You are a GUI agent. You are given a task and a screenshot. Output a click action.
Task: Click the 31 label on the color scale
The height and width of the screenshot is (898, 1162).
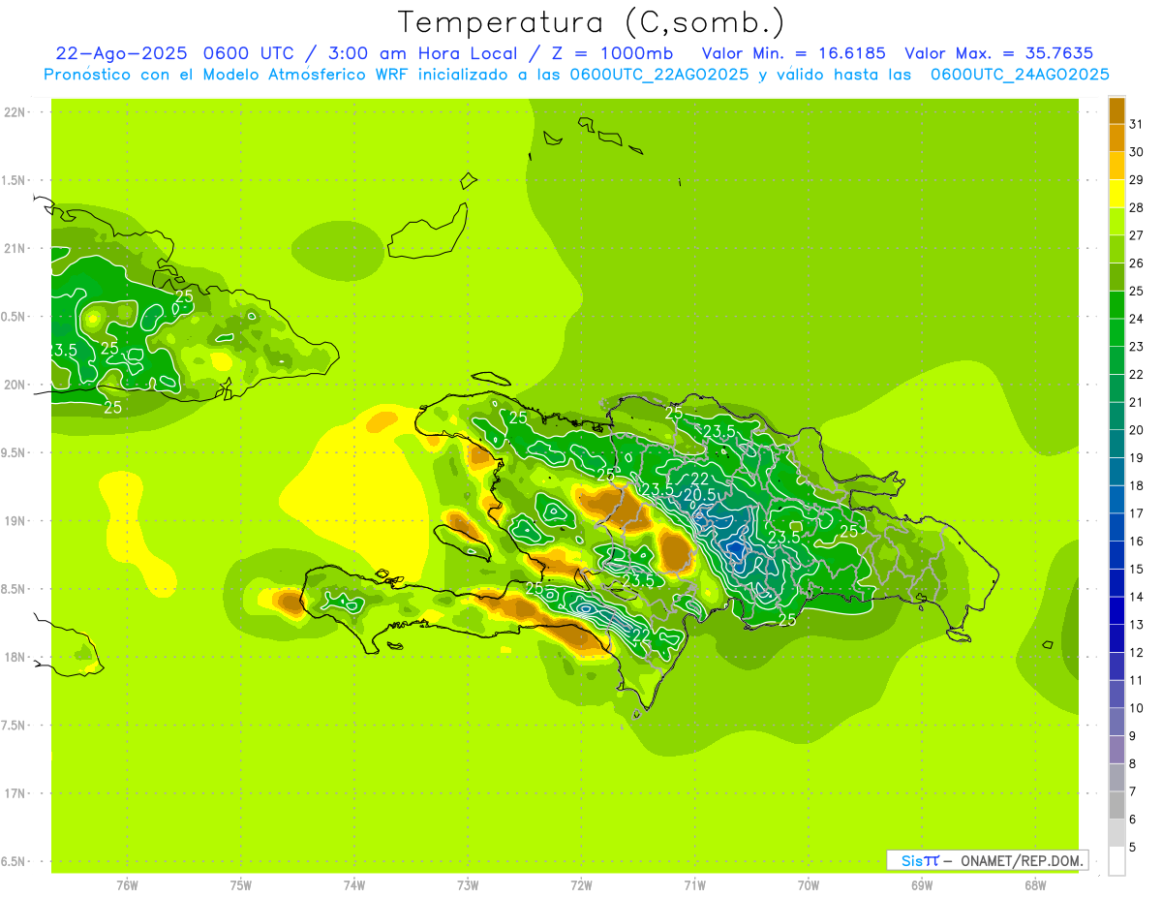tap(1137, 124)
